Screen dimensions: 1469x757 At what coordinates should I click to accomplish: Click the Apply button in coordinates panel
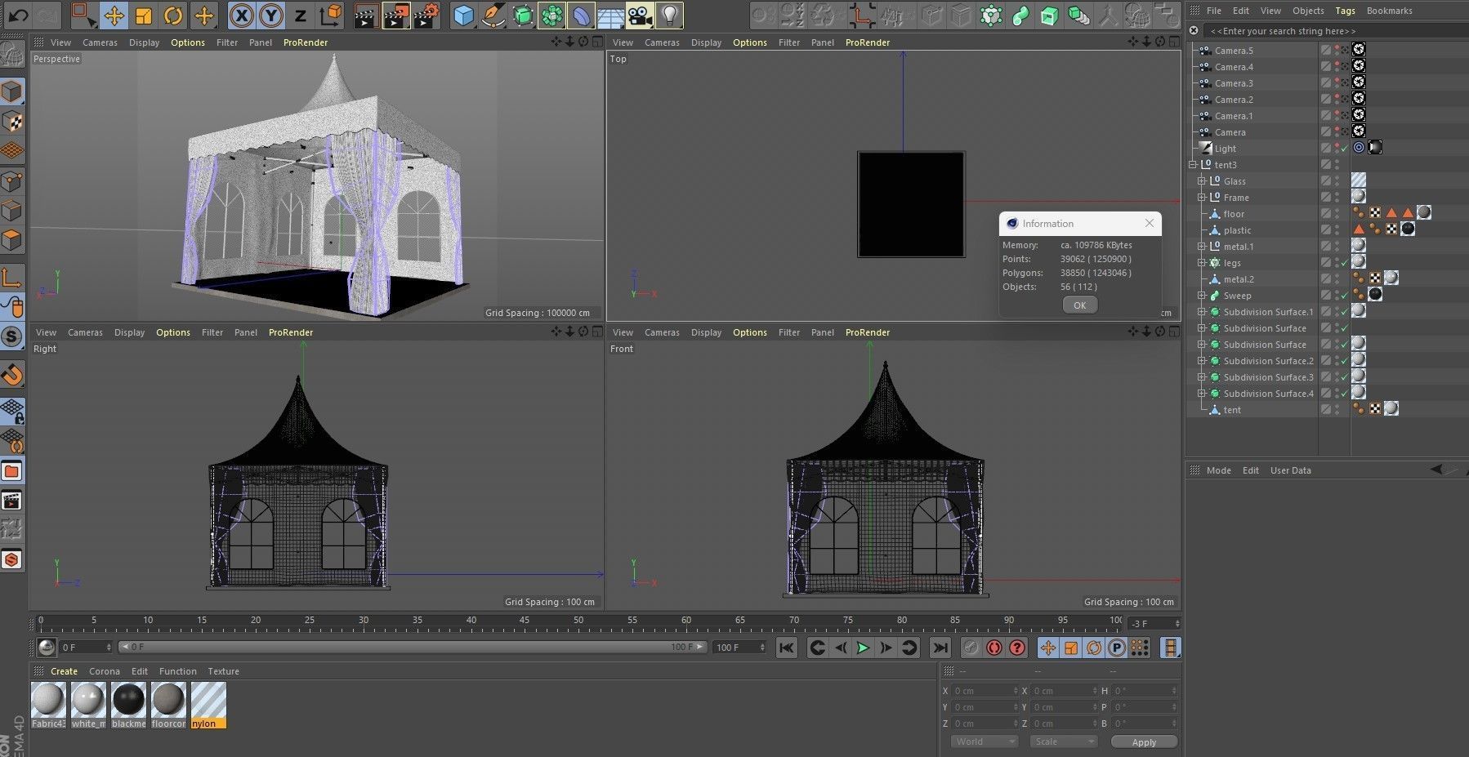(x=1144, y=741)
